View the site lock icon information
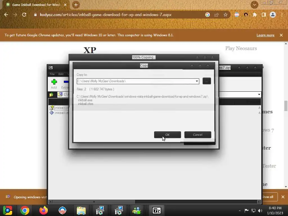Screen dimensions: 288x216 point(35,15)
